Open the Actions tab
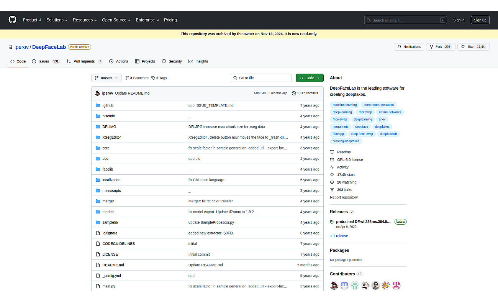 pyautogui.click(x=119, y=61)
